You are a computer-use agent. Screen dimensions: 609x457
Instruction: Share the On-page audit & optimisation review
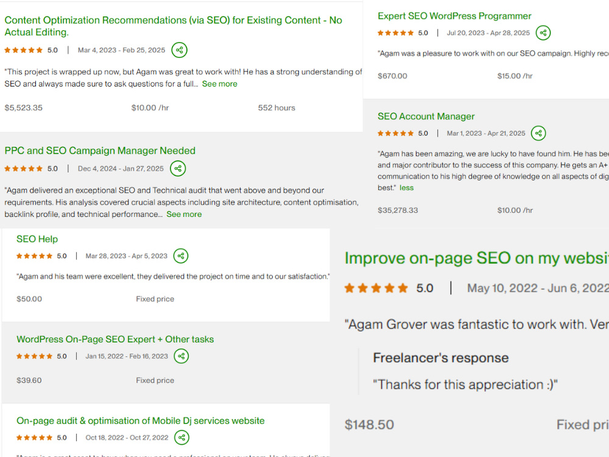[181, 438]
